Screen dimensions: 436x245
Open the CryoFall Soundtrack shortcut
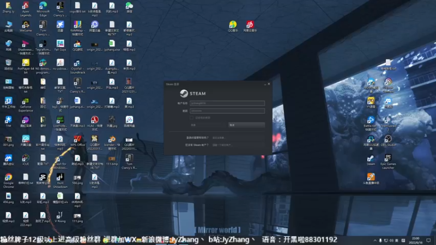click(x=77, y=66)
